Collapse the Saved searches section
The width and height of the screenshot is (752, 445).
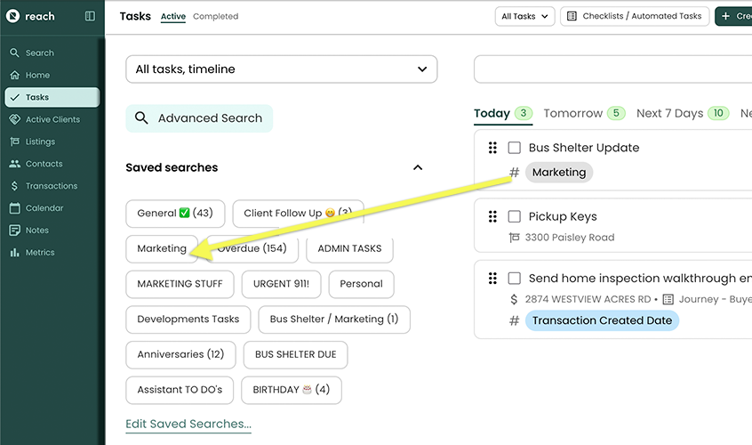[418, 167]
